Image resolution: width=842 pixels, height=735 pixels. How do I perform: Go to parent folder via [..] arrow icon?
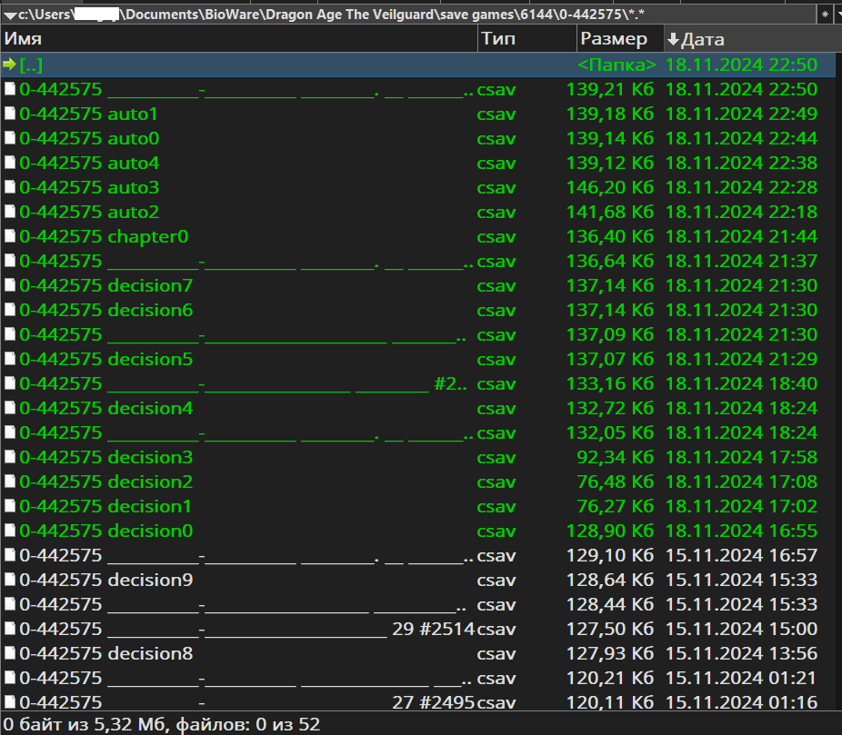coord(9,65)
